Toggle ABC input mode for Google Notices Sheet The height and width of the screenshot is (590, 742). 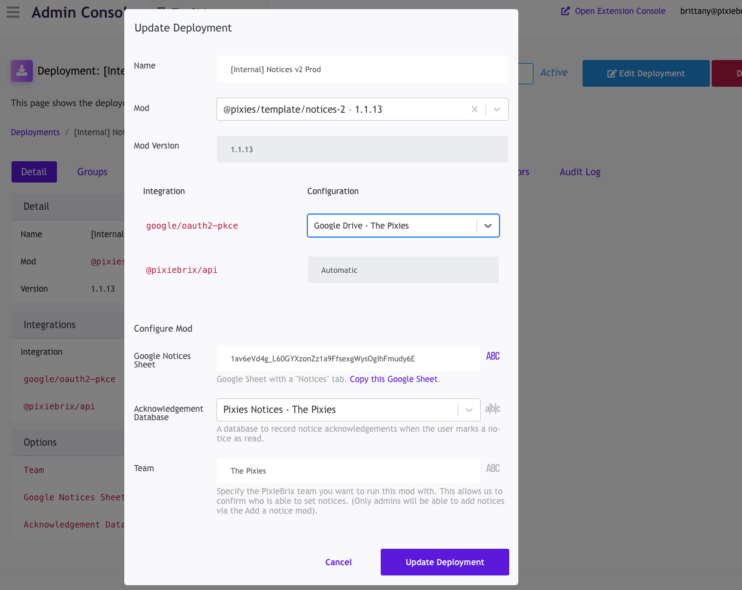(493, 357)
